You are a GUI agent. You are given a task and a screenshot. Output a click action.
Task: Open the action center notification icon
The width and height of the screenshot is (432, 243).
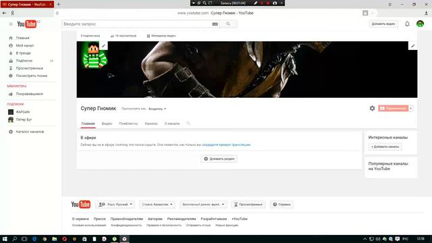pyautogui.click(x=398, y=239)
